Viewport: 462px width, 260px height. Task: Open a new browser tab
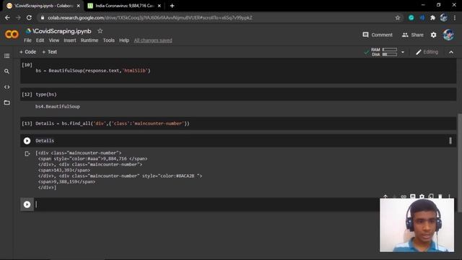coord(172,6)
